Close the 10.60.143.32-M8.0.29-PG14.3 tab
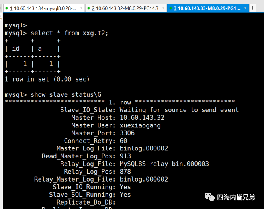Image resolution: width=264 pixels, height=209 pixels. (x=163, y=8)
